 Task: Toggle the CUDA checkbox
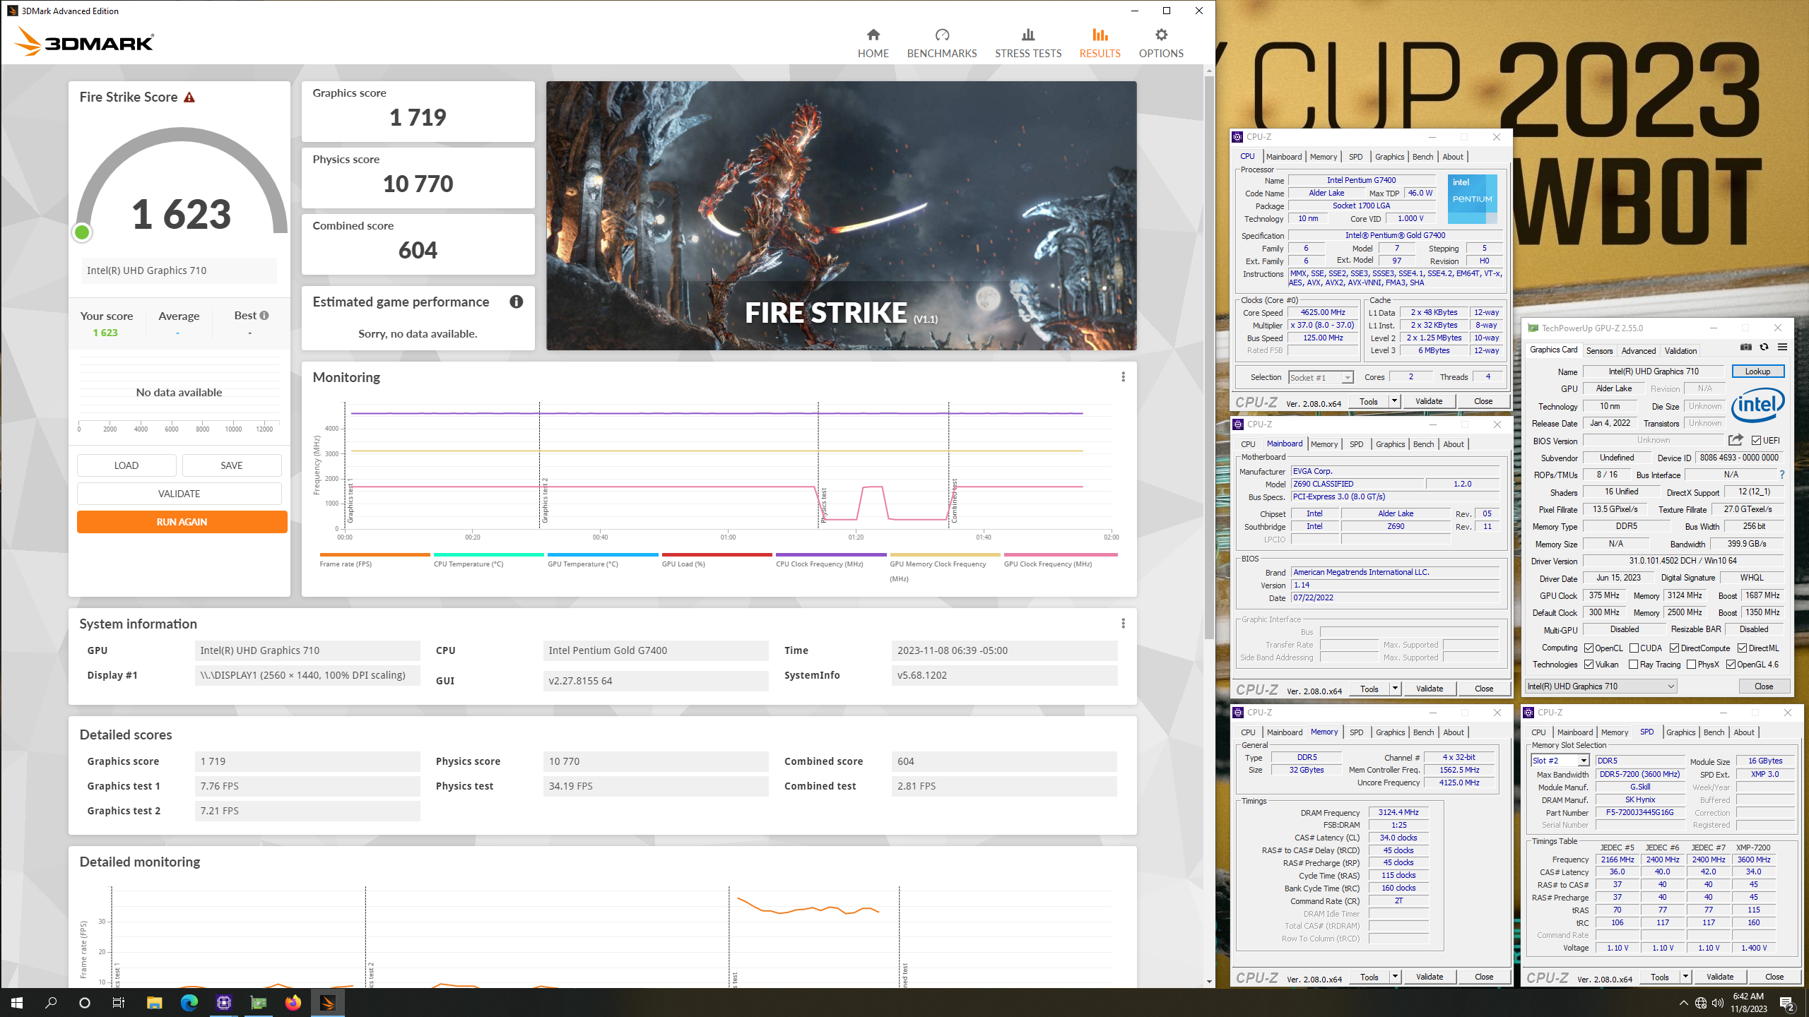(1634, 648)
